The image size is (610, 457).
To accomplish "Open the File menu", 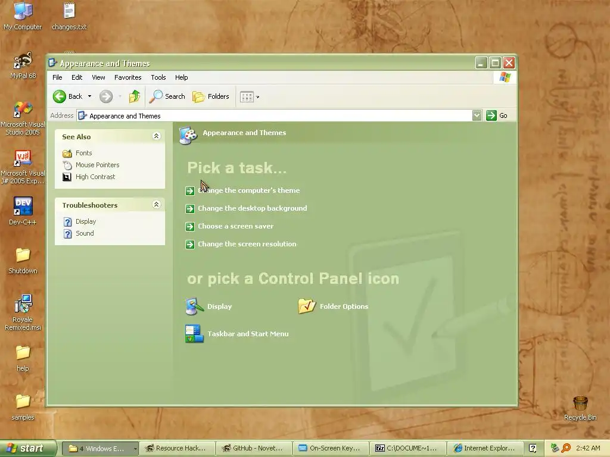I will click(57, 77).
